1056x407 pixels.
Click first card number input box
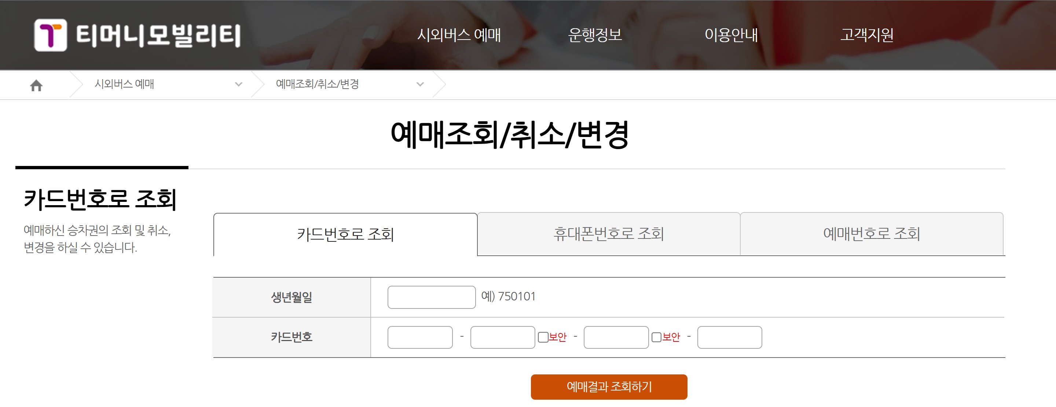(x=420, y=337)
